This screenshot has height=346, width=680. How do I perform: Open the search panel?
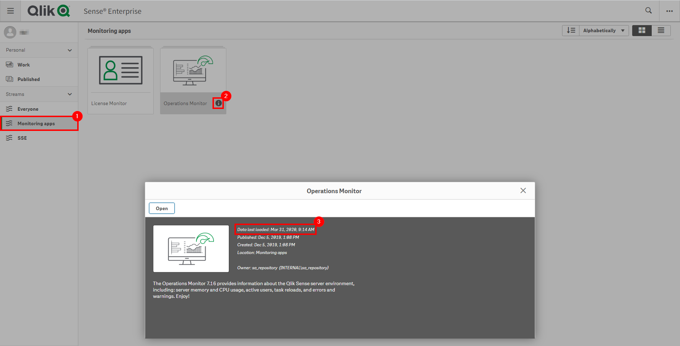click(x=648, y=11)
